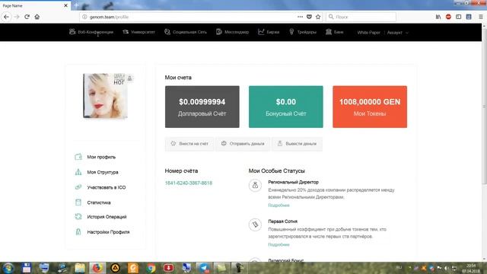The height and width of the screenshot is (274, 487).
Task: Click the blue extension icon in toolbar
Action: [x=469, y=17]
